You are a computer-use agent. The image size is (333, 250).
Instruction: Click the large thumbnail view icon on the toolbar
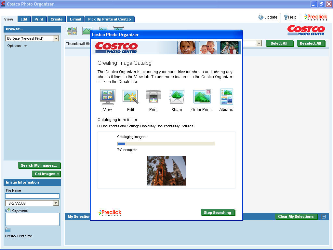87,31
